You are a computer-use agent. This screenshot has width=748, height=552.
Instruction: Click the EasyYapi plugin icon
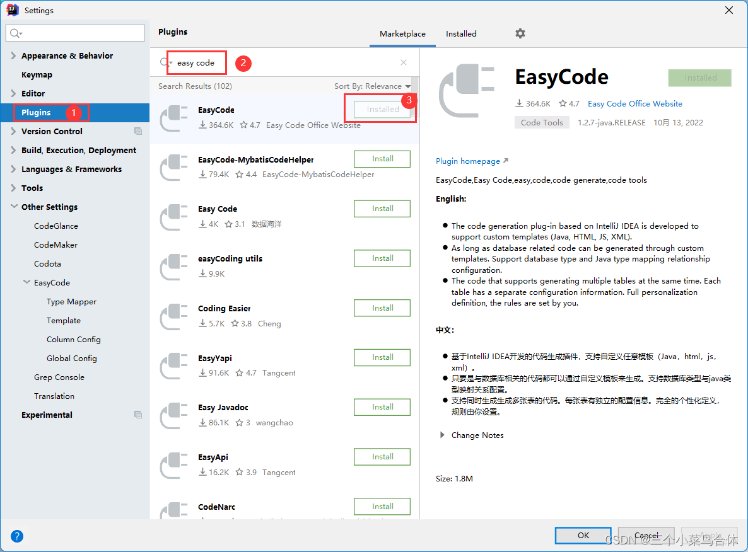[x=173, y=365]
